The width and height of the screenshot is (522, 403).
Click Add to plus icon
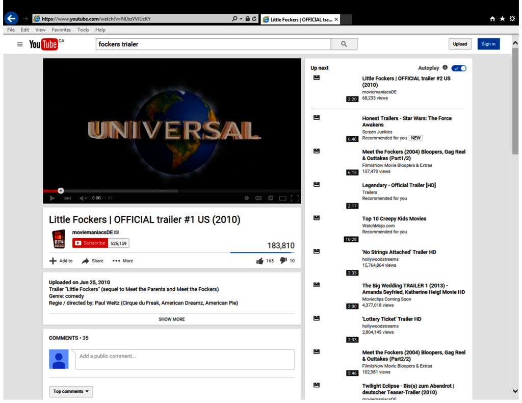tap(53, 261)
